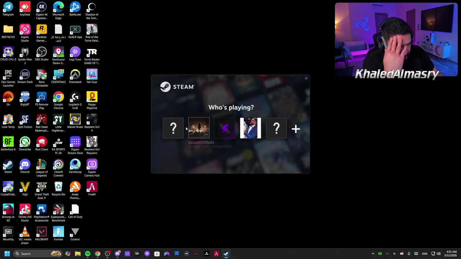
Task: Open Windows Start menu
Action: coord(7,254)
